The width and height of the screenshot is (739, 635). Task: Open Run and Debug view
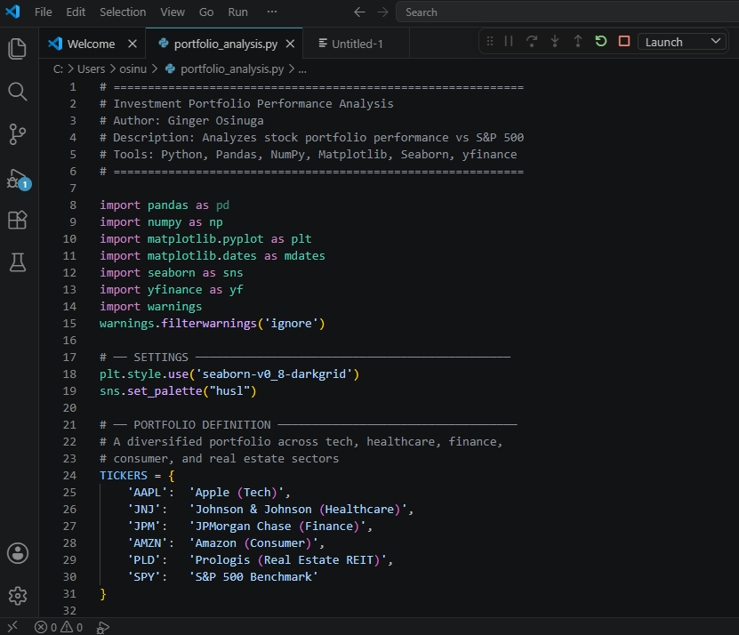[x=19, y=179]
